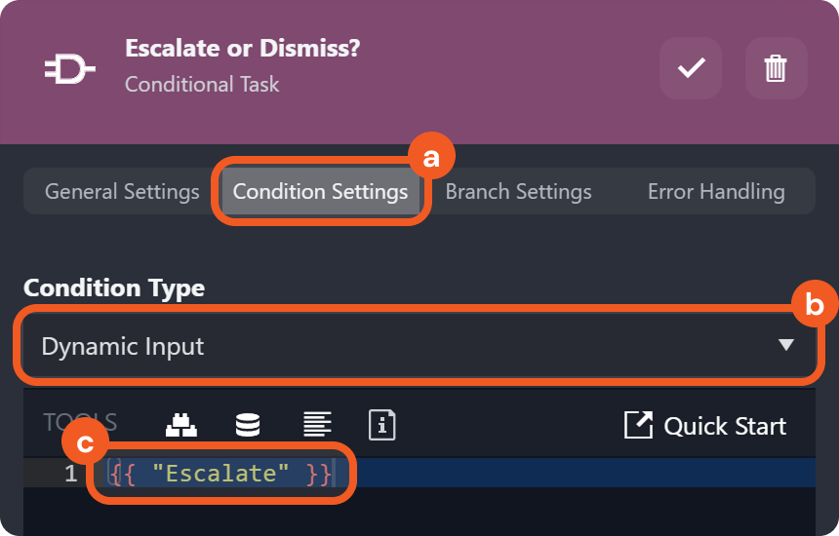The image size is (839, 536).
Task: Click the TOOLS label in editor toolbar
Action: pyautogui.click(x=80, y=423)
